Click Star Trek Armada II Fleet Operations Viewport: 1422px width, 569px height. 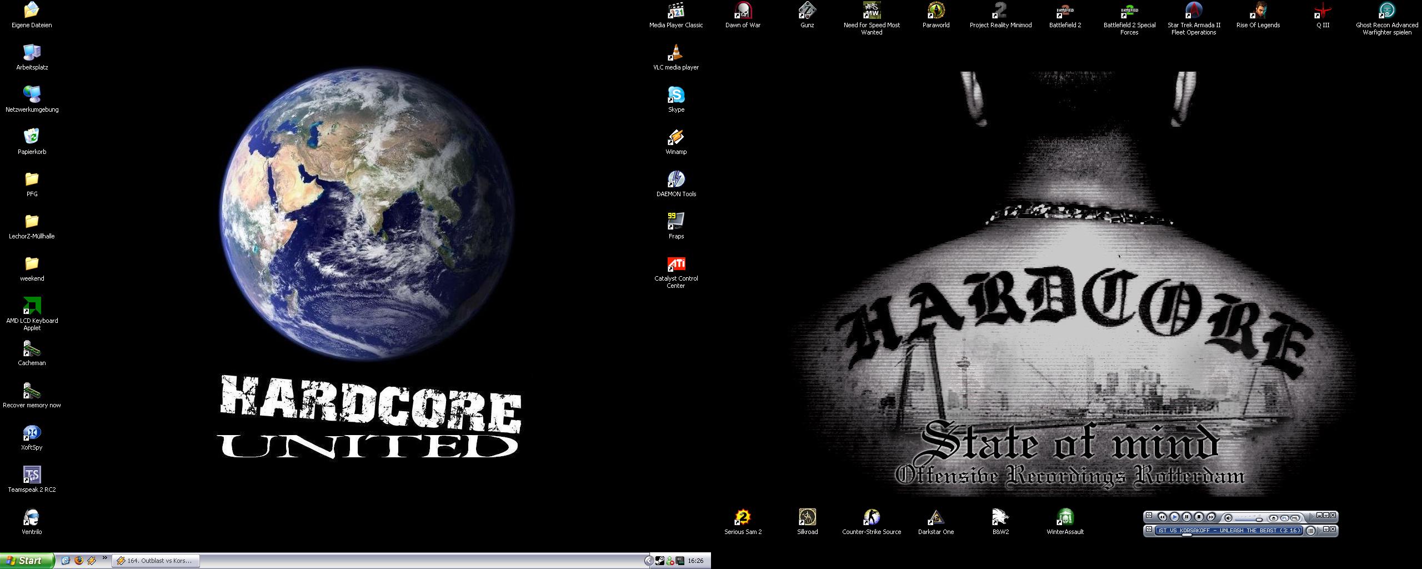1194,18
